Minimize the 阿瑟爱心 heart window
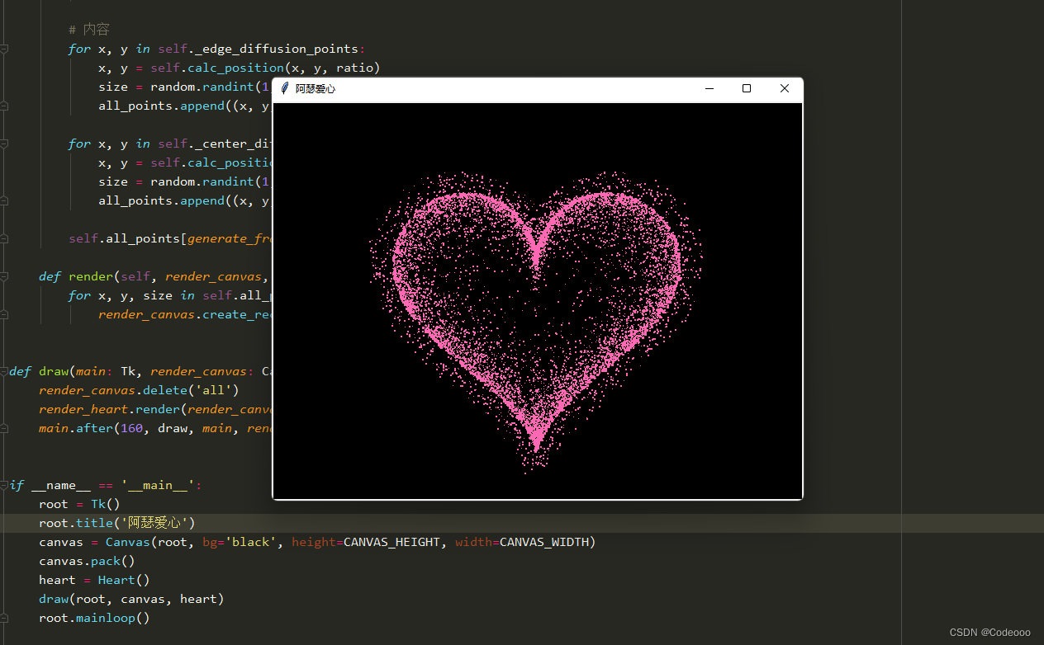 coord(709,88)
